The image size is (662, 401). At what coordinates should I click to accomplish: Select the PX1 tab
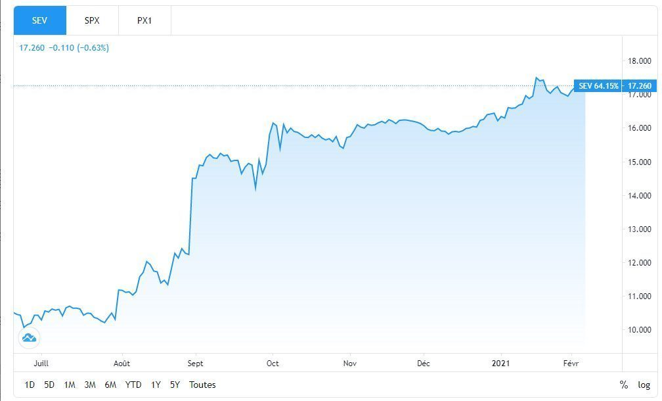click(x=144, y=20)
